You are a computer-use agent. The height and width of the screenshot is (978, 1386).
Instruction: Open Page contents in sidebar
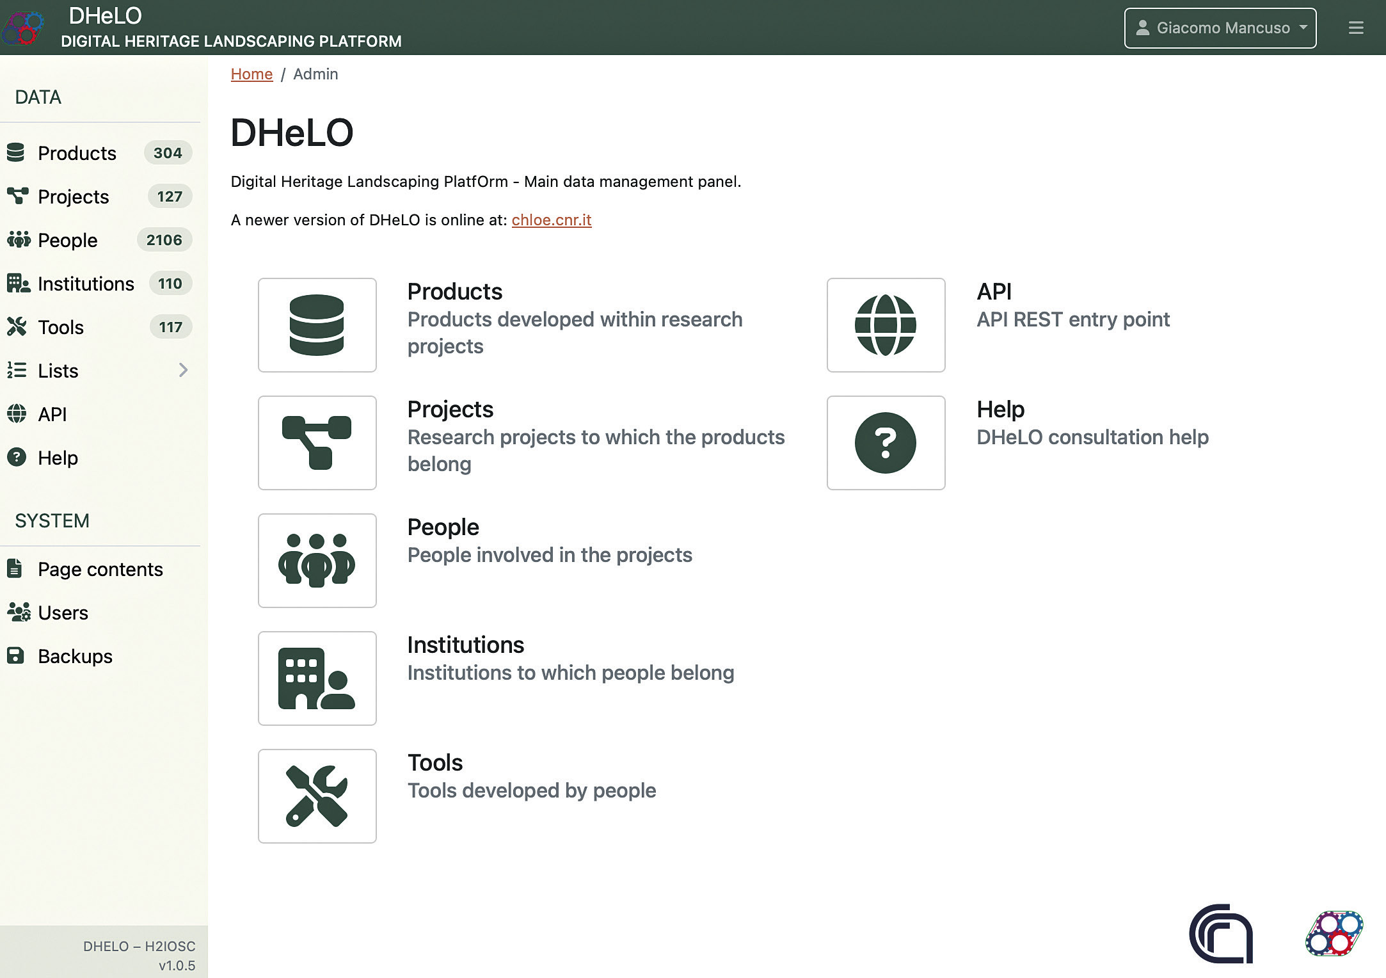(100, 569)
